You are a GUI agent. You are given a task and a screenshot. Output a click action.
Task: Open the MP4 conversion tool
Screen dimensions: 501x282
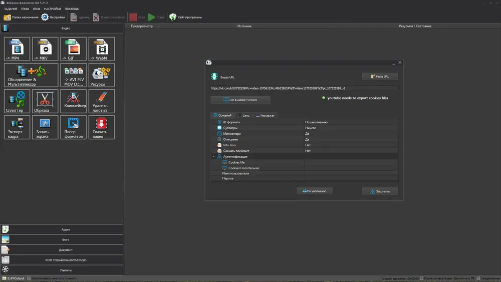tap(18, 49)
